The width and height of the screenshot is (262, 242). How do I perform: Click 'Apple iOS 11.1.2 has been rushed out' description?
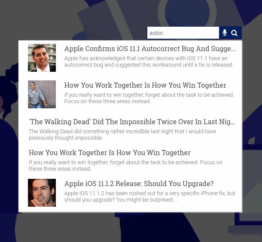[x=150, y=196]
